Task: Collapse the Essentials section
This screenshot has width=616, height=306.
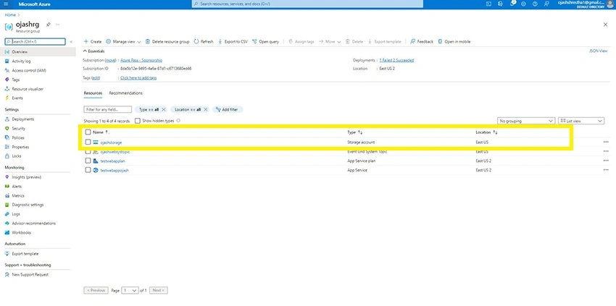Action: tap(86, 51)
